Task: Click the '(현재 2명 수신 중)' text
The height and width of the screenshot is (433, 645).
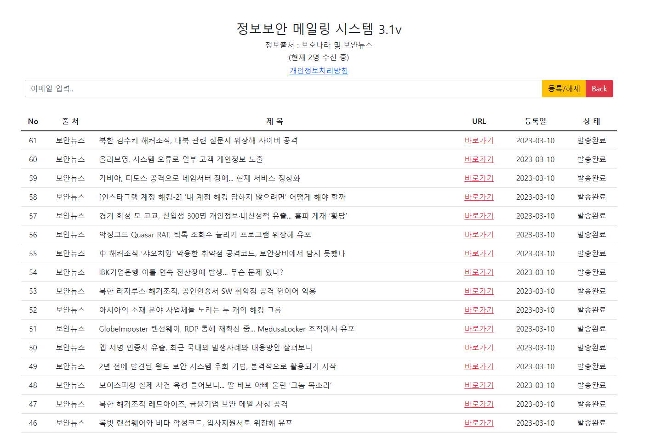Action: point(319,57)
